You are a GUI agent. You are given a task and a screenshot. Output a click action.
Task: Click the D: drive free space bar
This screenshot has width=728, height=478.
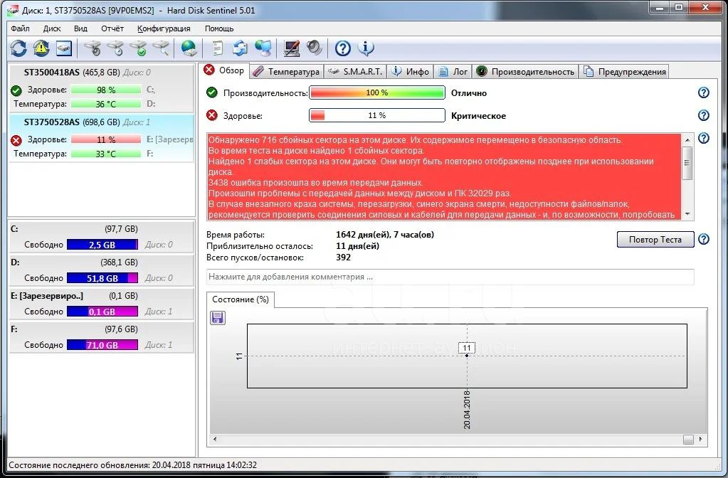102,278
